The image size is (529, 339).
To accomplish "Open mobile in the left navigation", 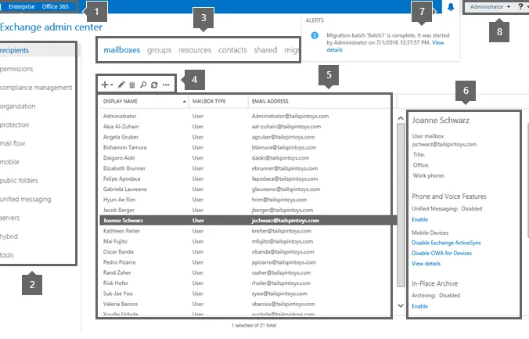I will point(9,162).
